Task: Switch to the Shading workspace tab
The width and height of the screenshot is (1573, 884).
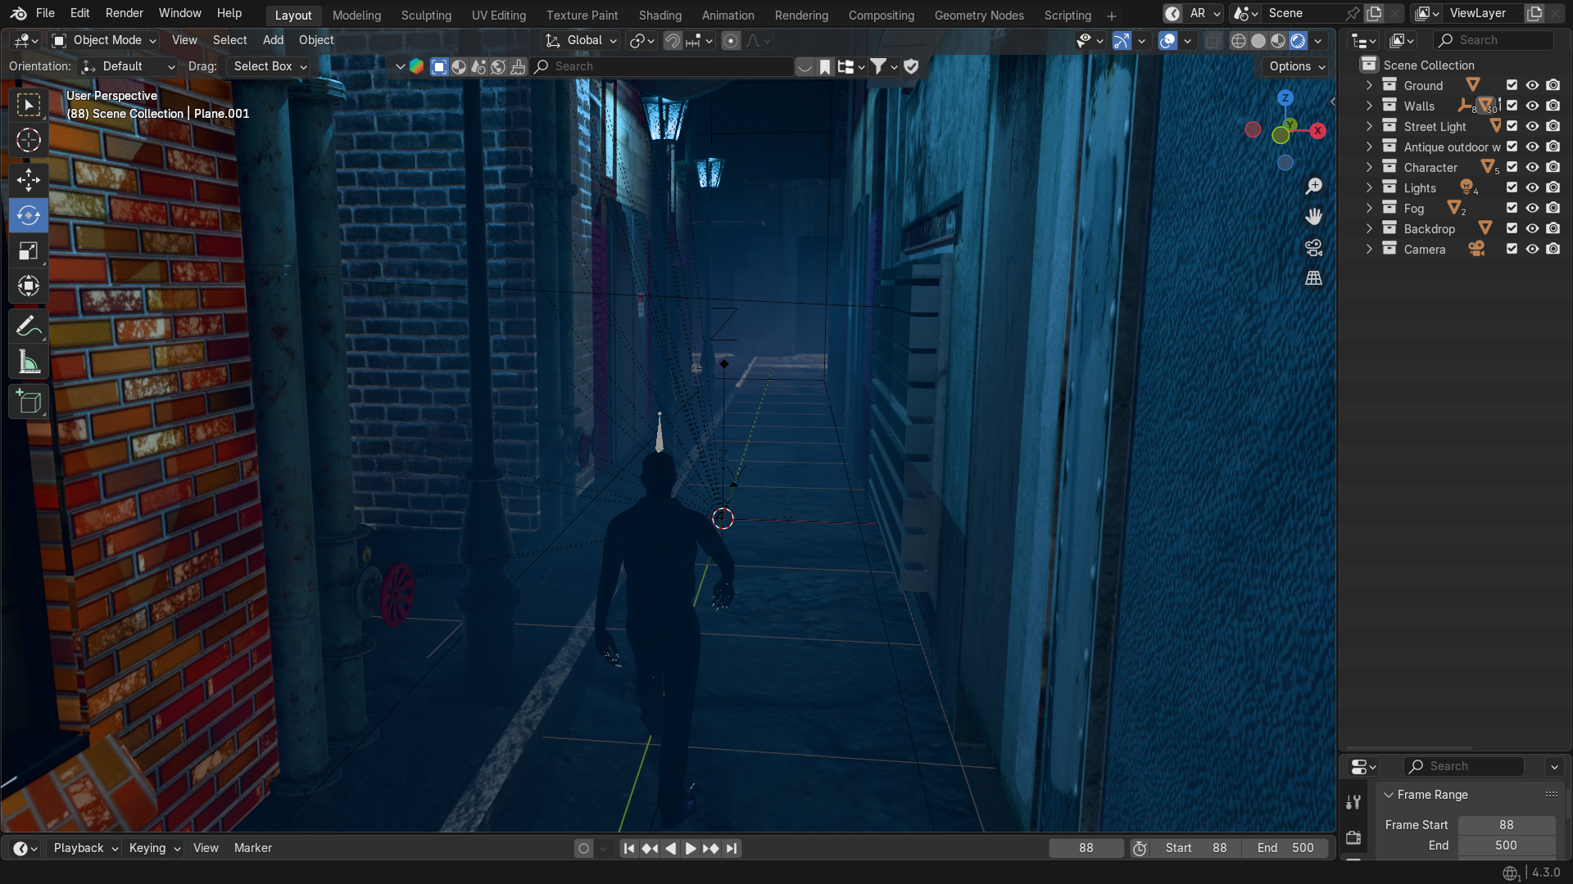Action: tap(660, 15)
